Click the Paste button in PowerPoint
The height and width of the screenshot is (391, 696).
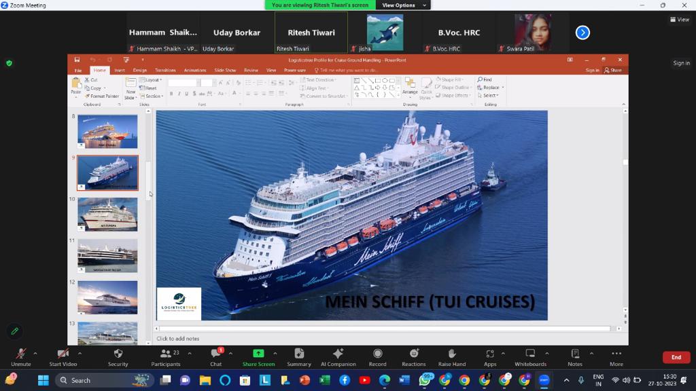(x=76, y=88)
